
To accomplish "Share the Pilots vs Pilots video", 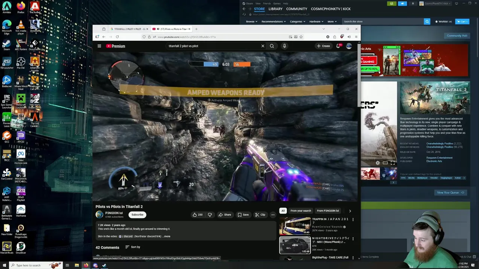I will pyautogui.click(x=225, y=214).
